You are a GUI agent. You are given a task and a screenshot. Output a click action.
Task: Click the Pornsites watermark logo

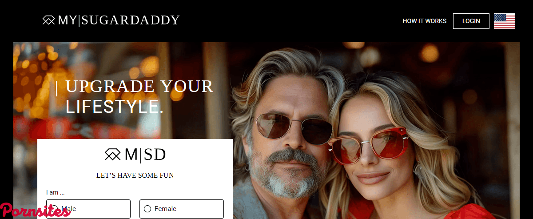click(x=36, y=211)
